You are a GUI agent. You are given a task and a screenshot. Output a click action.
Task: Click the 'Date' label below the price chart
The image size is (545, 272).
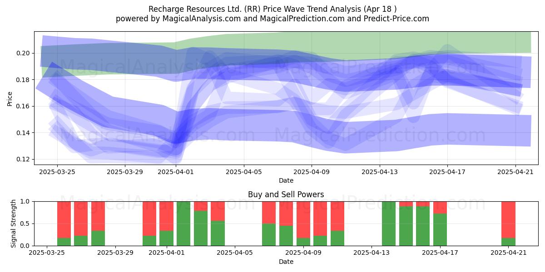(x=286, y=180)
